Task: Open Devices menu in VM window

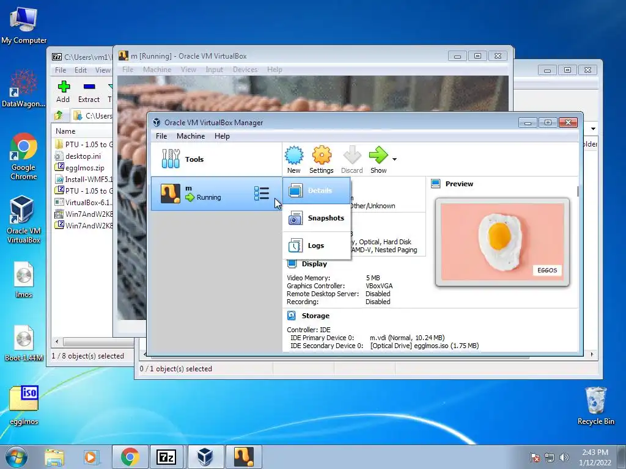Action: pos(245,70)
